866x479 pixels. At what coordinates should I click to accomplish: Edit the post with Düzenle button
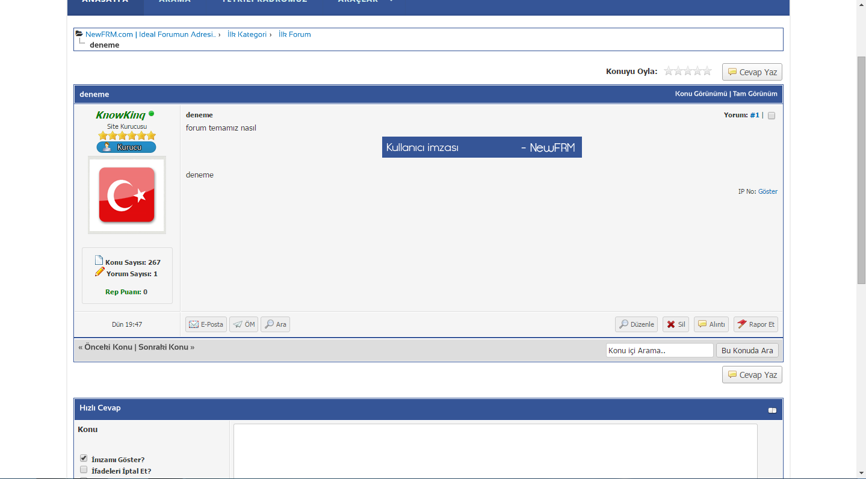coord(636,324)
